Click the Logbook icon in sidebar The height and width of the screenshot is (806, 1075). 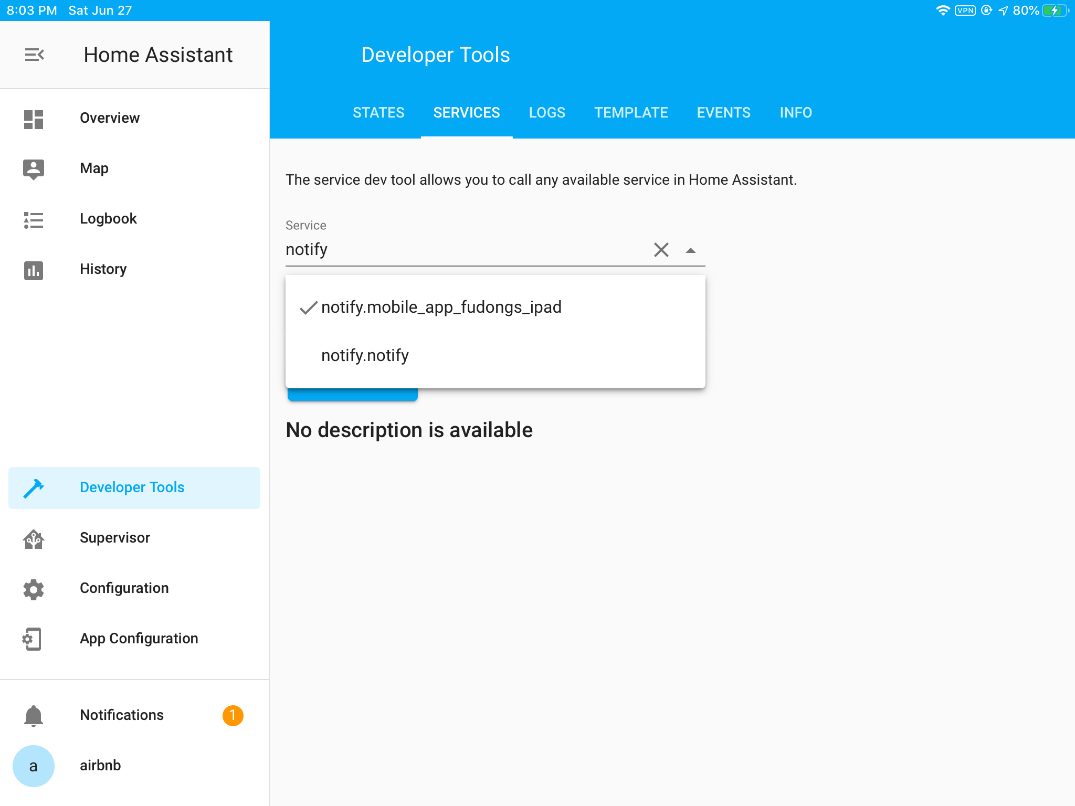click(x=33, y=218)
